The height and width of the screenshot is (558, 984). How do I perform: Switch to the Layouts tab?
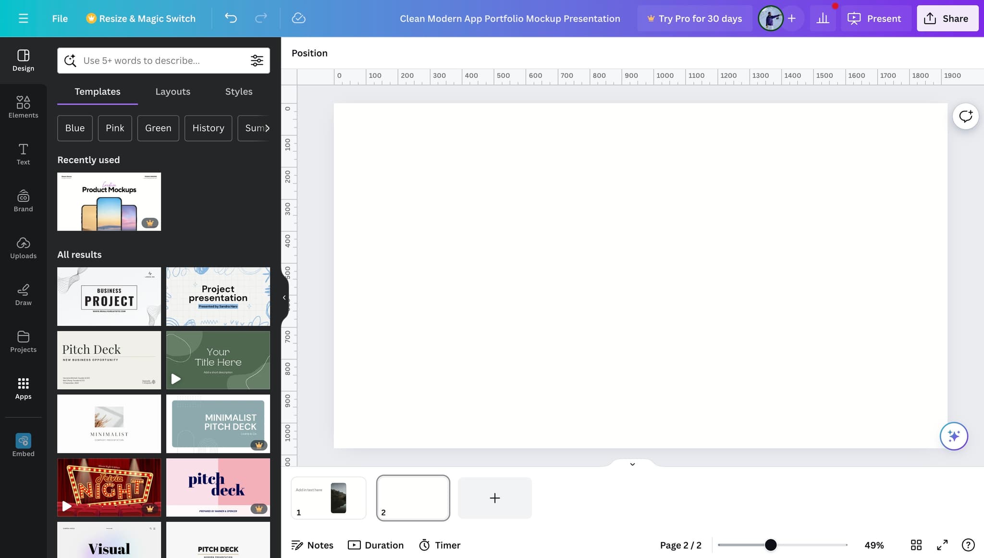coord(172,91)
